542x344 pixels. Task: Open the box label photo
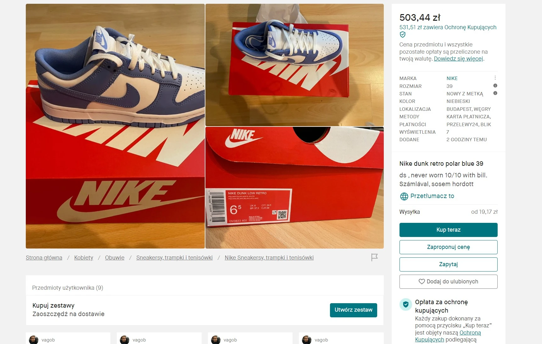[294, 188]
